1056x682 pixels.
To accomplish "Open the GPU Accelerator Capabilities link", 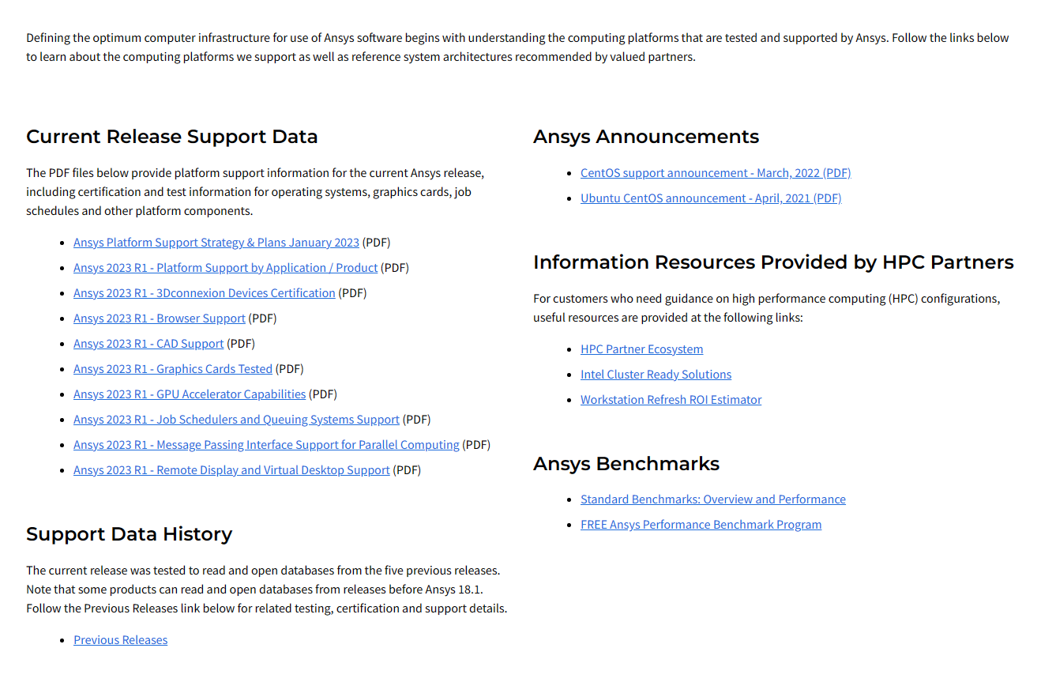I will (x=190, y=394).
